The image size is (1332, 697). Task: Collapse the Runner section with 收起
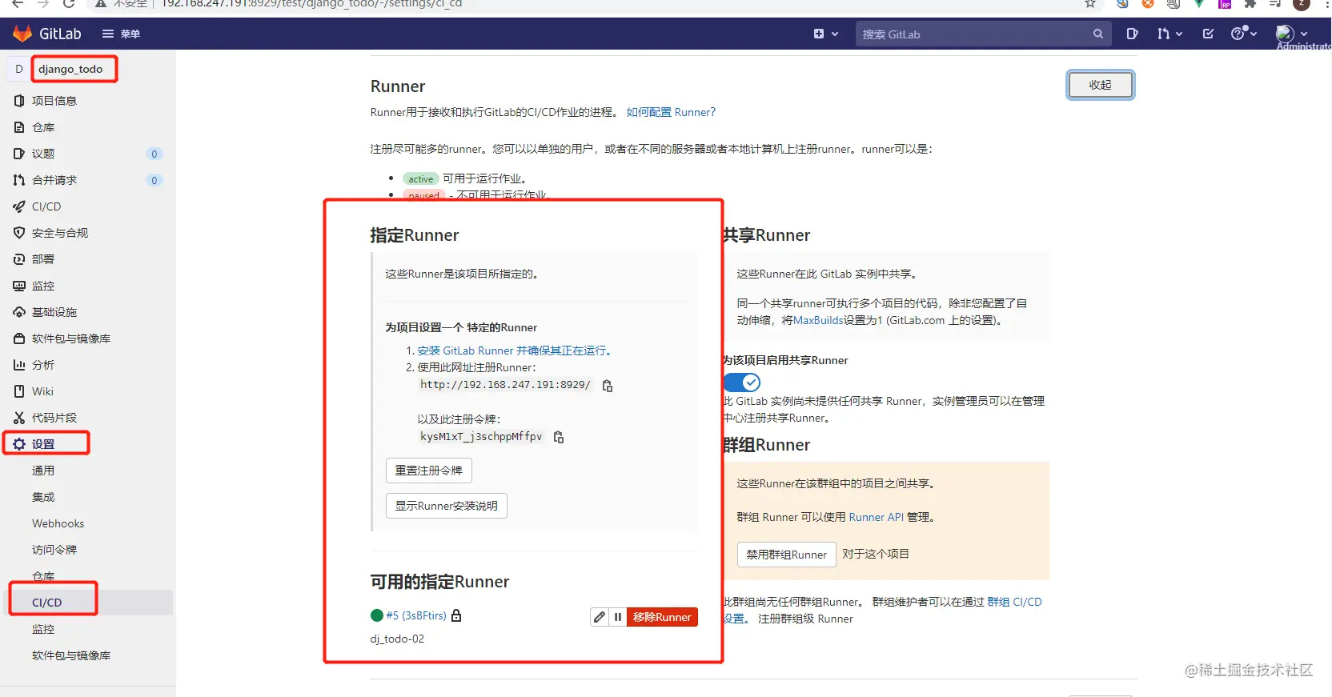1100,85
